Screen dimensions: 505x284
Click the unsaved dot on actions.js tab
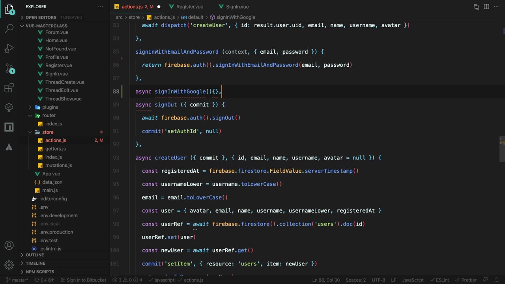coord(159,7)
